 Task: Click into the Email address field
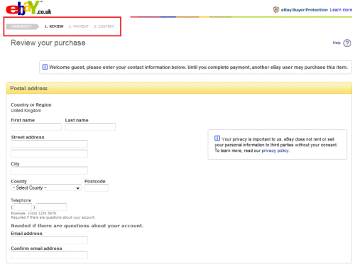[49, 240]
